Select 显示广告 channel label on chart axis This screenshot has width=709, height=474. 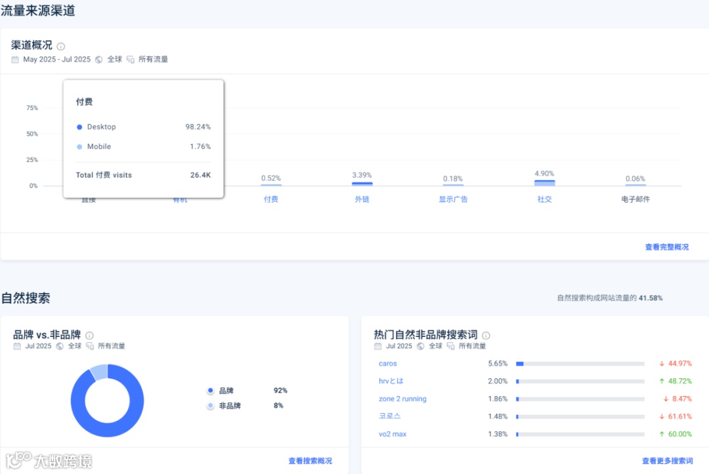pos(453,199)
